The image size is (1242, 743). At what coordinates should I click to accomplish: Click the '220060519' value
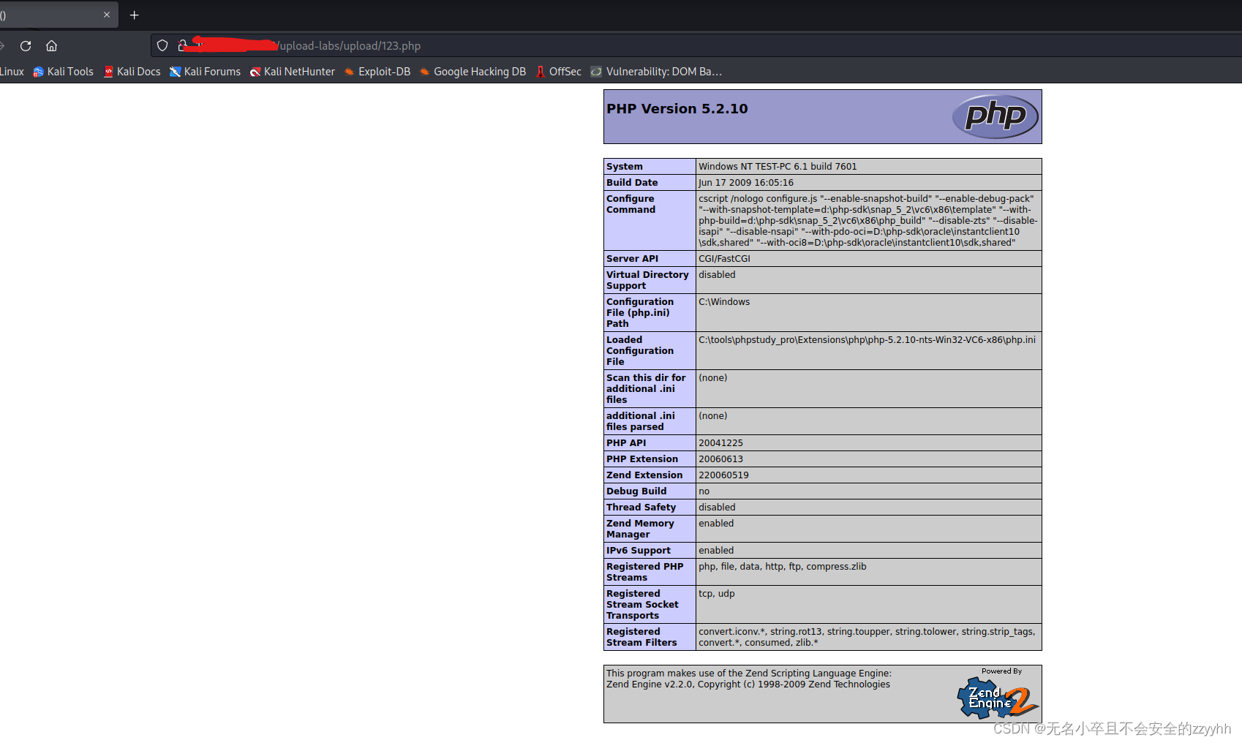pos(723,475)
